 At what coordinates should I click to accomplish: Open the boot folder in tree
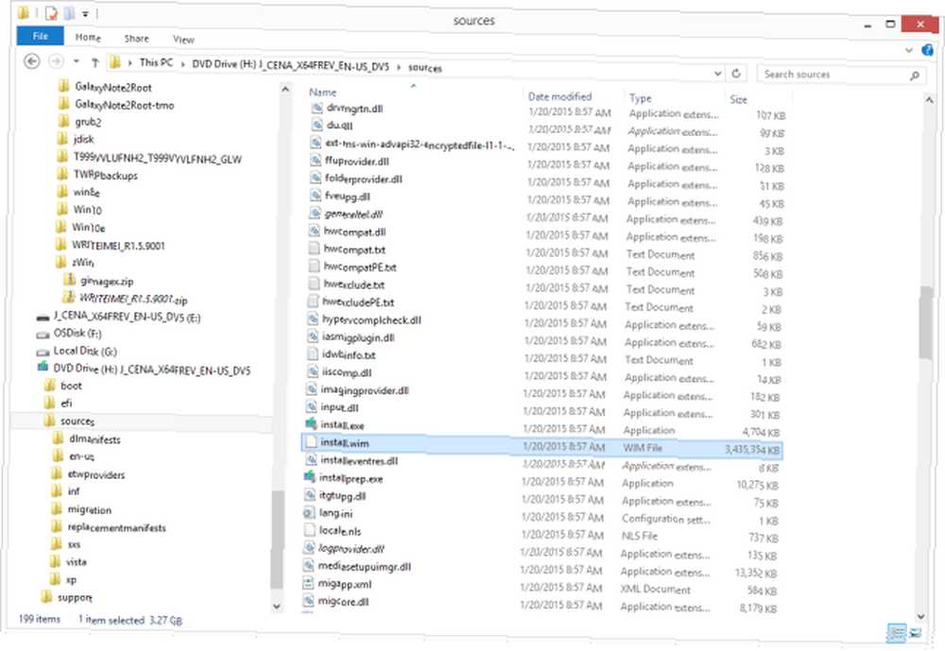[x=71, y=385]
